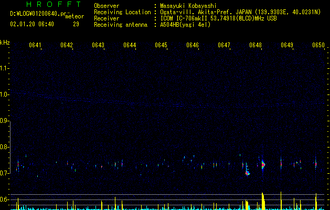The height and width of the screenshot is (210, 330).
Task: Click the kHz axis unit label
Action: 5,43
